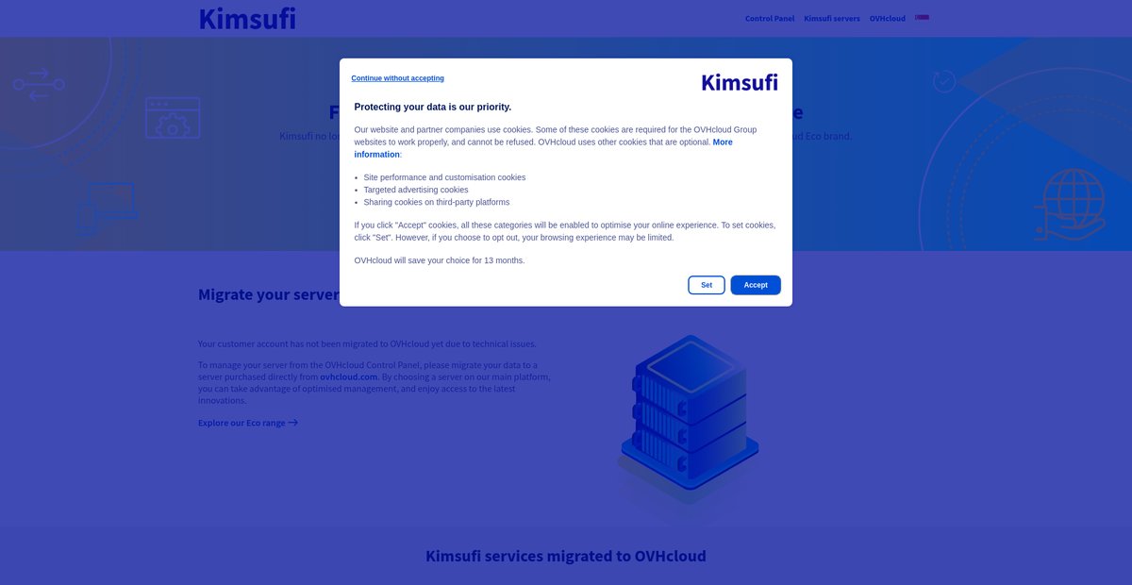Open the ovhcloud.com link in the paragraph
1132x585 pixels.
pyautogui.click(x=349, y=376)
